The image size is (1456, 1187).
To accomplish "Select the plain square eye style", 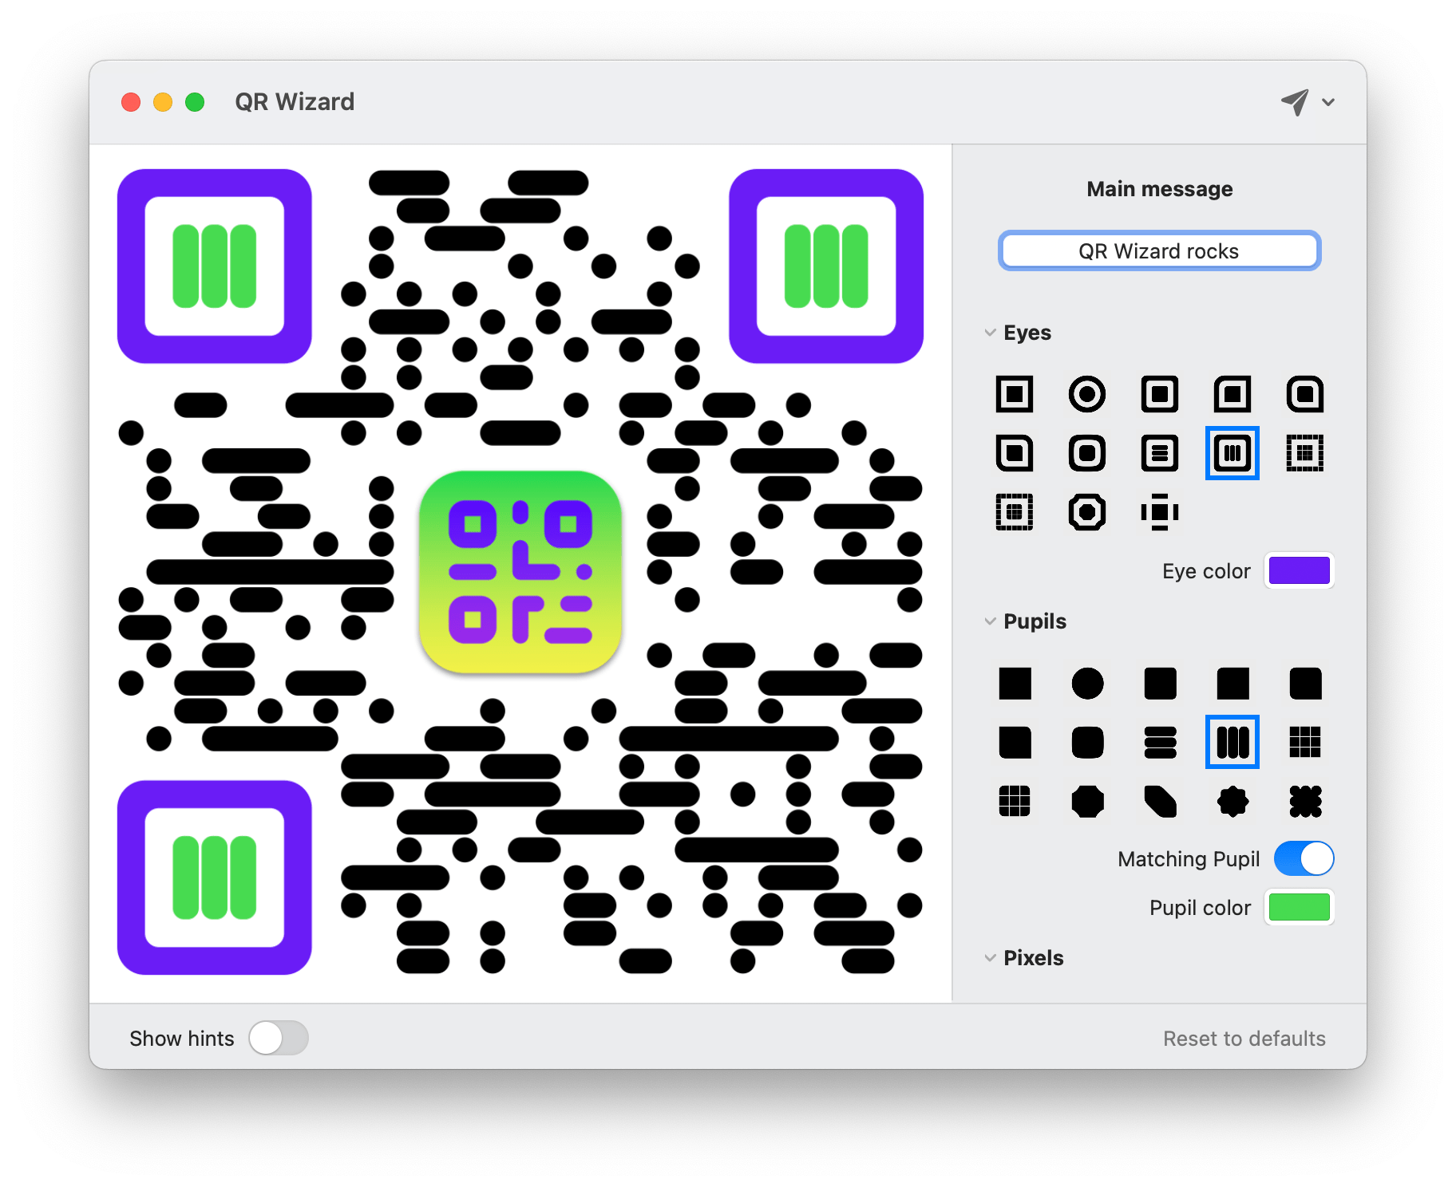I will click(x=1014, y=393).
